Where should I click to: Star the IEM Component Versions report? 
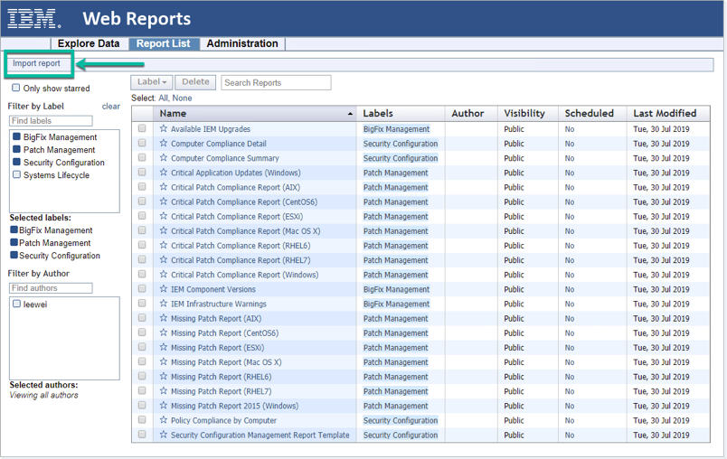click(x=163, y=289)
